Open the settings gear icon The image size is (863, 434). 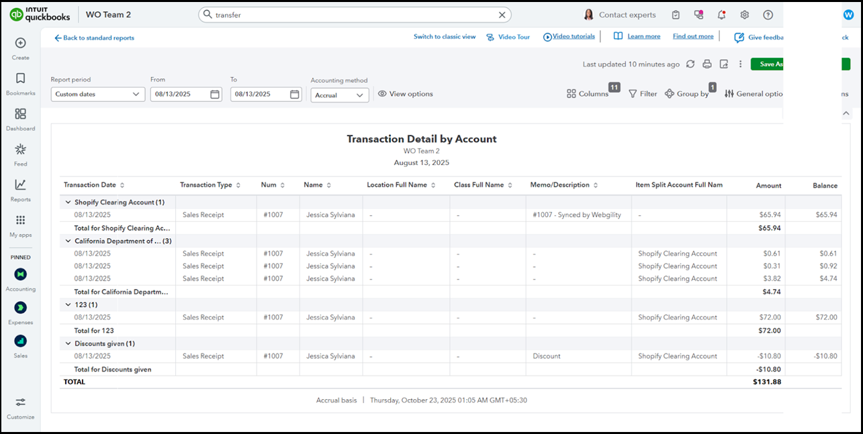click(744, 15)
